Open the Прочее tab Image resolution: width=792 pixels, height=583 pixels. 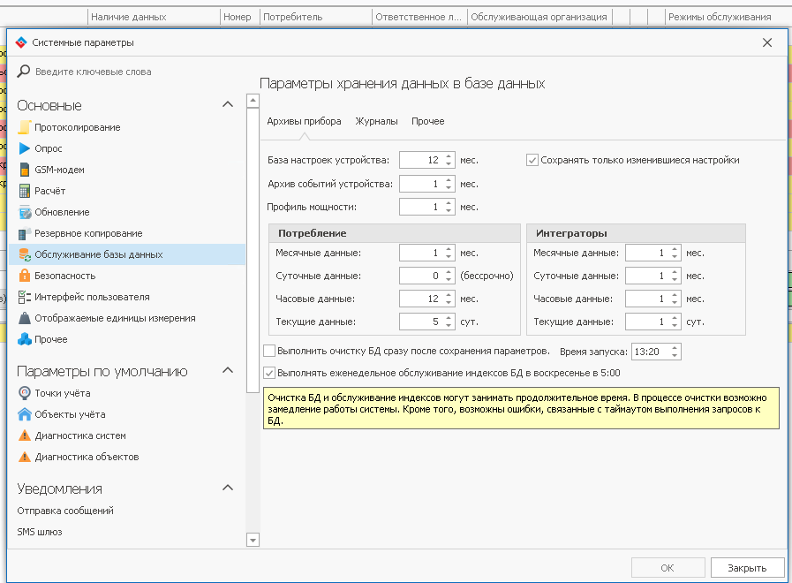[428, 121]
